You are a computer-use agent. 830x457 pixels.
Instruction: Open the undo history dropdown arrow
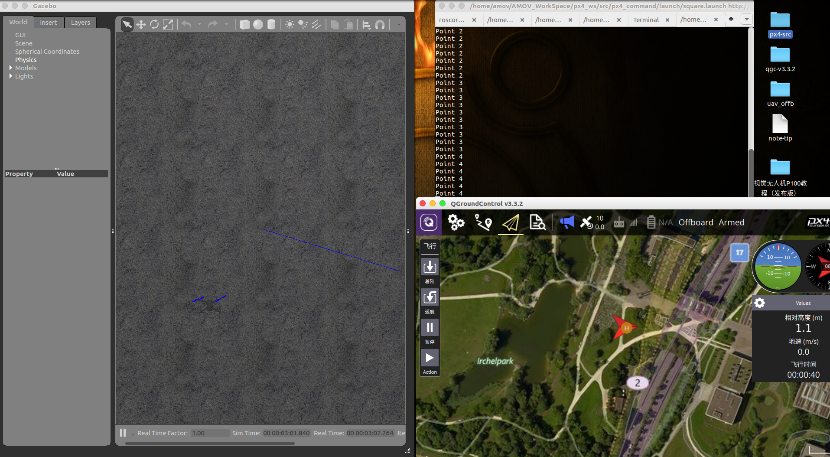(199, 24)
